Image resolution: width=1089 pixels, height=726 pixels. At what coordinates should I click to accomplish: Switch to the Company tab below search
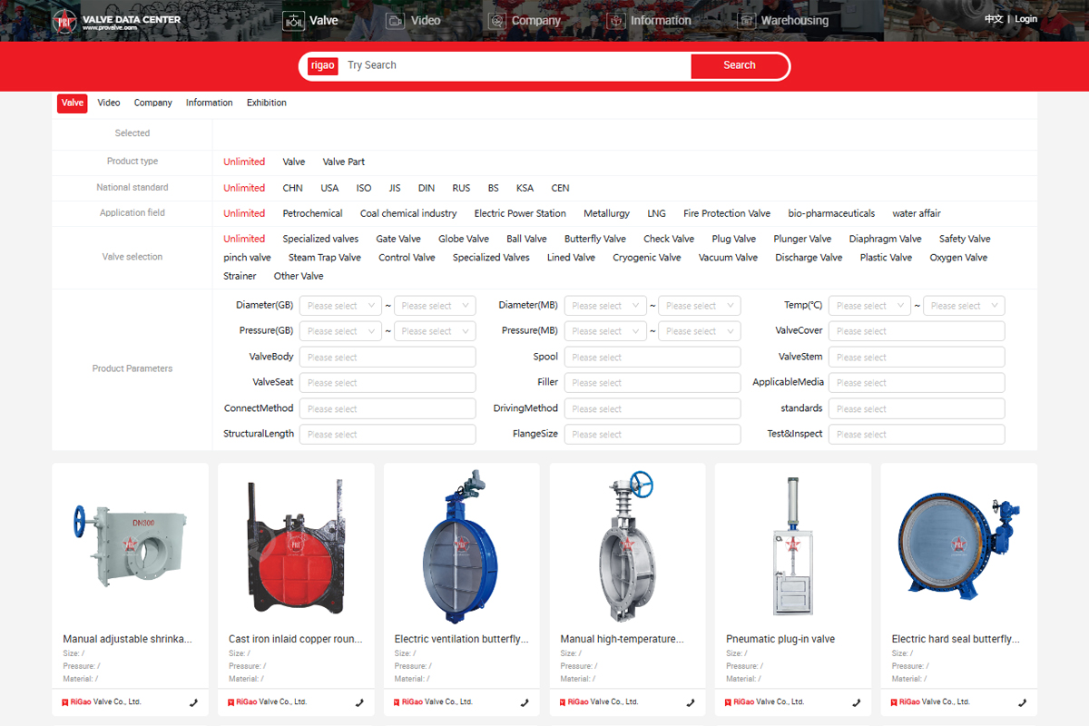click(152, 103)
